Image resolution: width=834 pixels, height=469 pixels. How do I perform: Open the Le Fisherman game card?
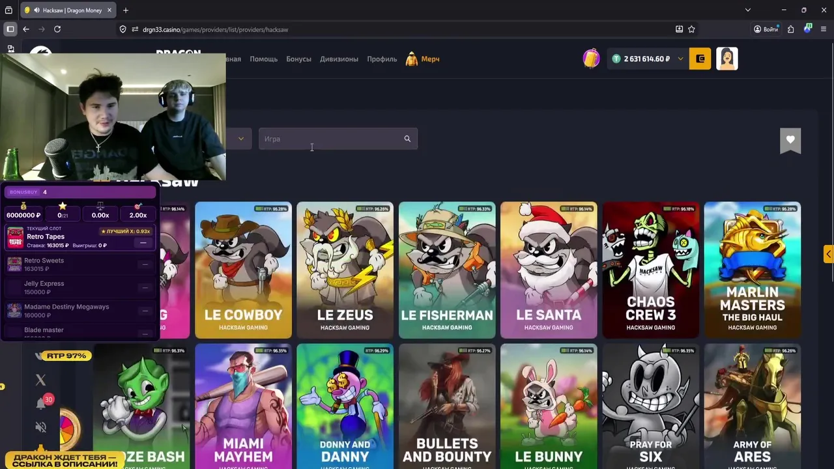tap(447, 270)
